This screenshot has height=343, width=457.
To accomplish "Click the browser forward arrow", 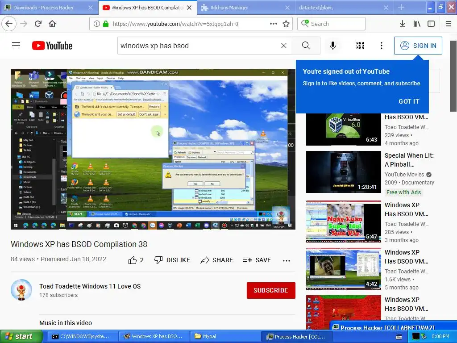I will click(x=24, y=24).
